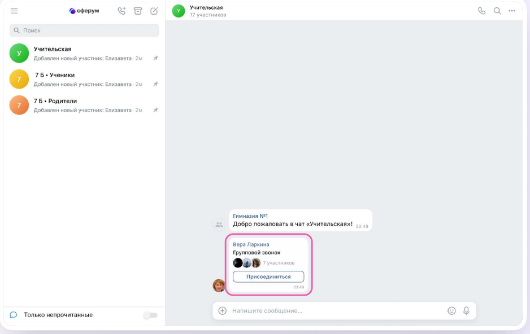This screenshot has width=530, height=334.
Task: Record a voice message with the microphone icon
Action: (466, 310)
